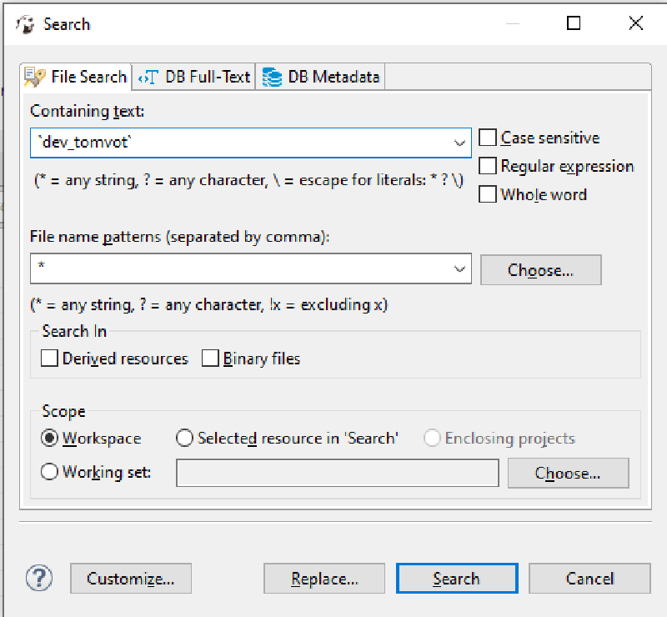Toggle the Regular expression checkbox
Screen dimensions: 667x617
(488, 166)
